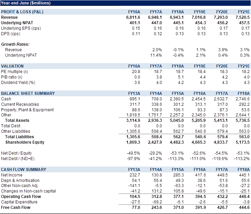
Task: Select Net Debt/(ND+E) value -119.6%
Action: click(x=220, y=159)
